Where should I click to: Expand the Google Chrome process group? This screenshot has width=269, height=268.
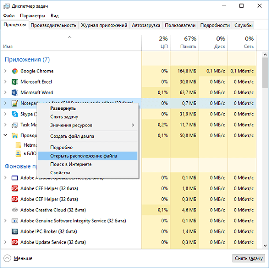point(5,71)
